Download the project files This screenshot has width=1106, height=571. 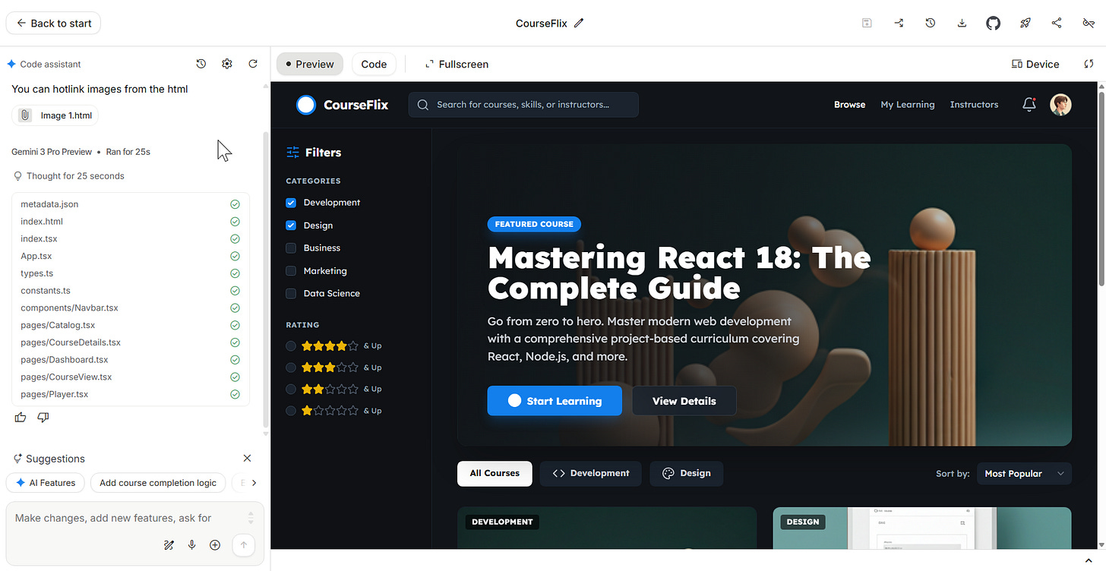tap(962, 23)
